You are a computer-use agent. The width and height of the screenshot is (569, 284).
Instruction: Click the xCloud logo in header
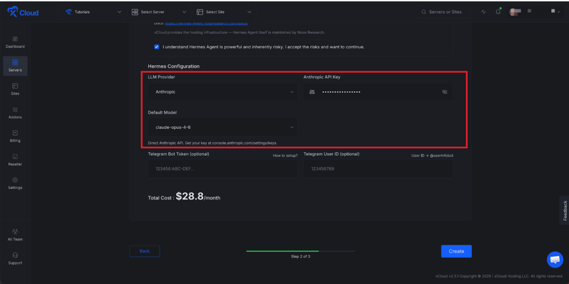click(x=23, y=12)
